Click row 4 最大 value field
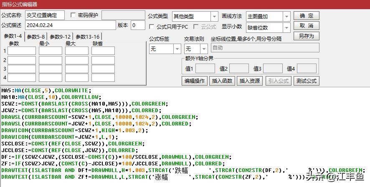This screenshot has width=370, height=187. (77, 78)
